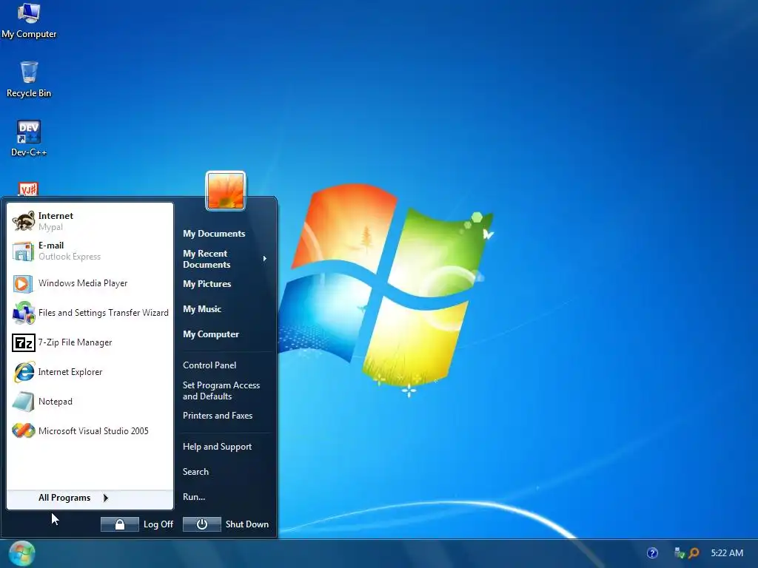The width and height of the screenshot is (758, 568).
Task: Open Set Program Access and Defaults
Action: point(221,390)
